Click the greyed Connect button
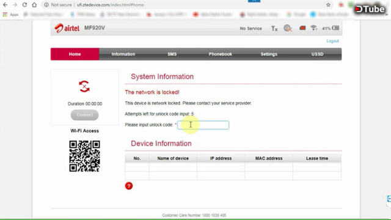The image size is (391, 220). click(84, 115)
